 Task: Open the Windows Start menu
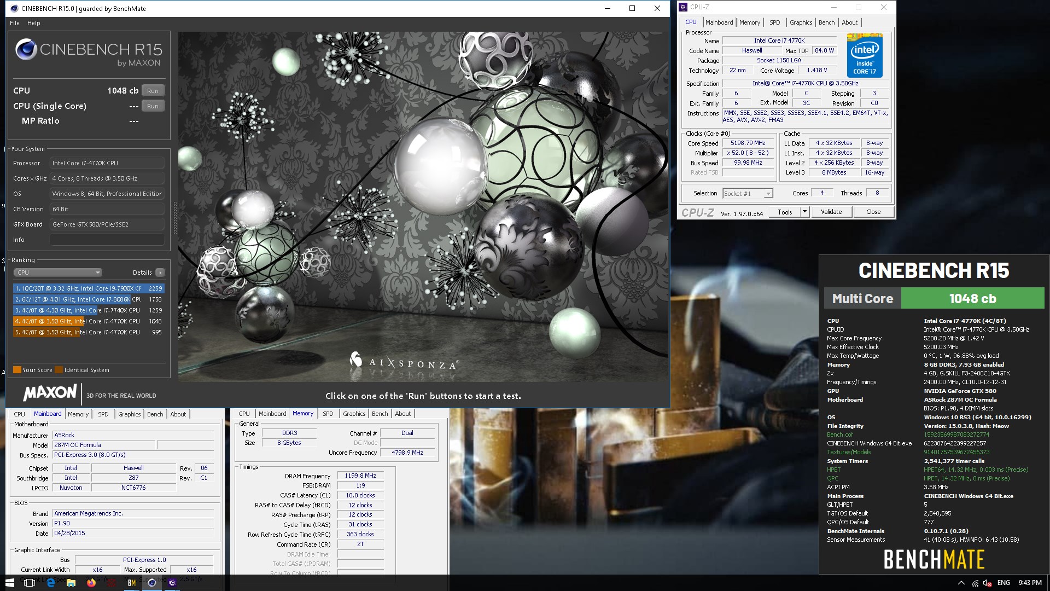[10, 583]
